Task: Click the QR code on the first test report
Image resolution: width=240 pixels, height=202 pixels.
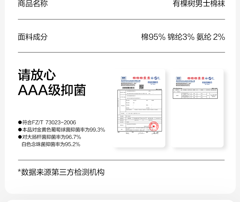Action: [141, 87]
